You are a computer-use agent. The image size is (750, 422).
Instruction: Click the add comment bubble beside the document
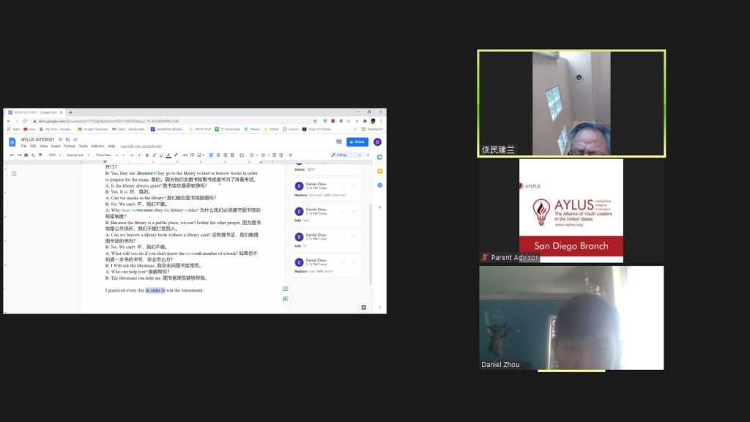[285, 289]
